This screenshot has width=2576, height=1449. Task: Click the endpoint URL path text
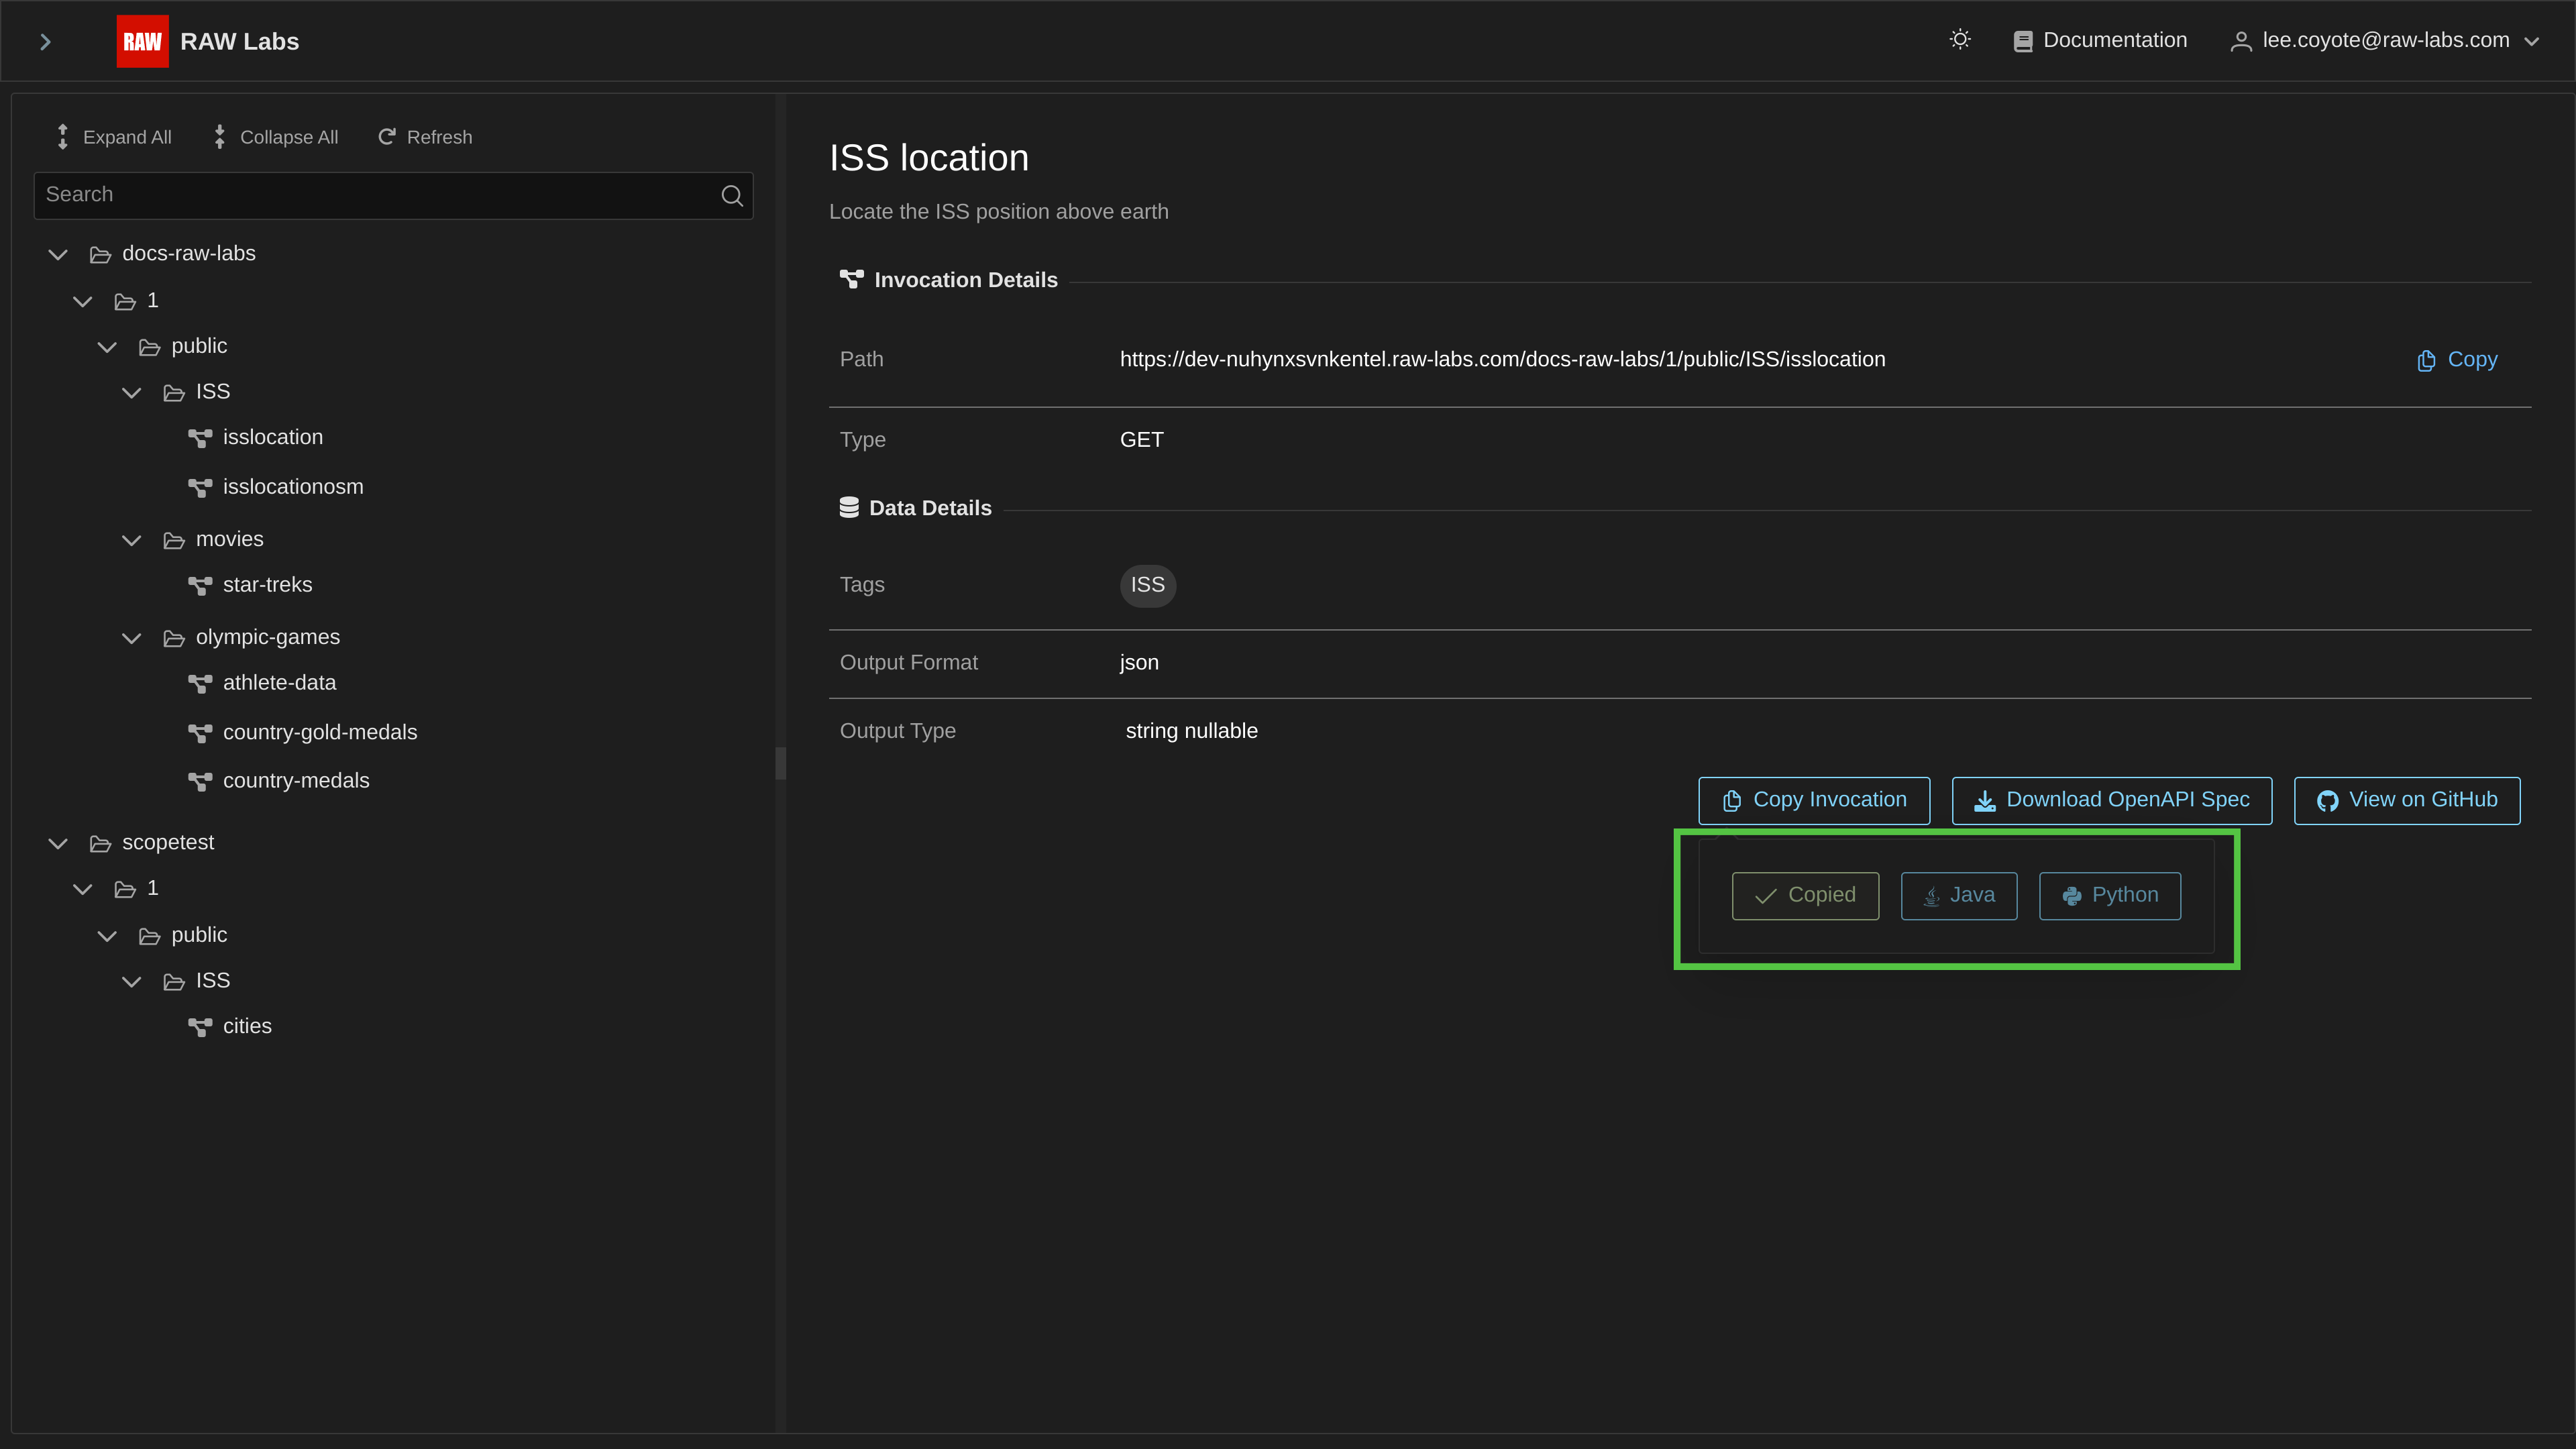1502,360
